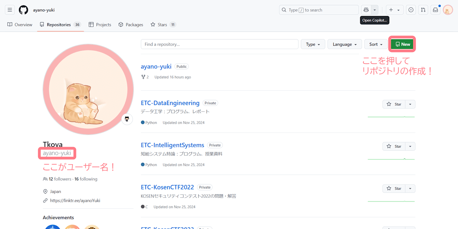
Task: Expand star lists dropdown for ETC-DataEngineering
Action: click(410, 104)
